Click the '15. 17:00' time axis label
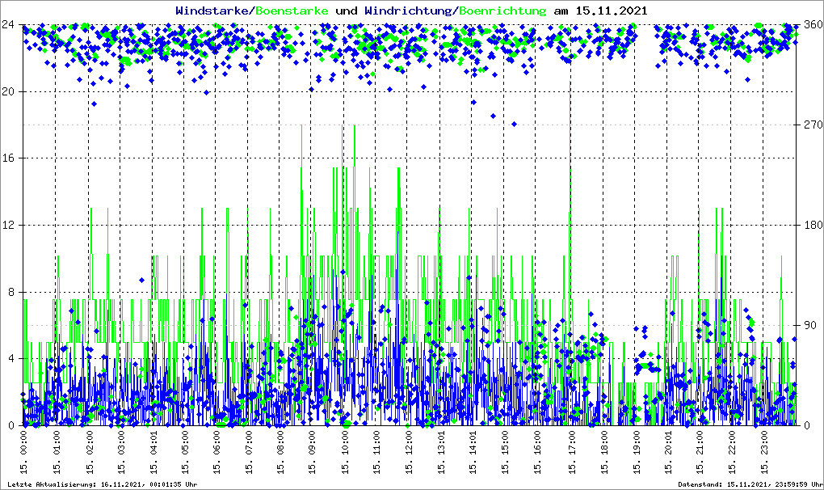824x490 pixels. tap(572, 452)
